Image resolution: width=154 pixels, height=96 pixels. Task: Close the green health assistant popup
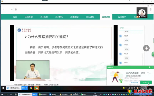pyautogui.click(x=152, y=67)
